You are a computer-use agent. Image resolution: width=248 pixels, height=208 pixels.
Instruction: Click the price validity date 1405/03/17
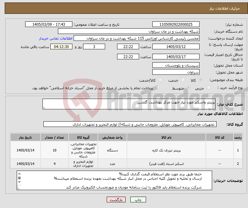point(176,57)
